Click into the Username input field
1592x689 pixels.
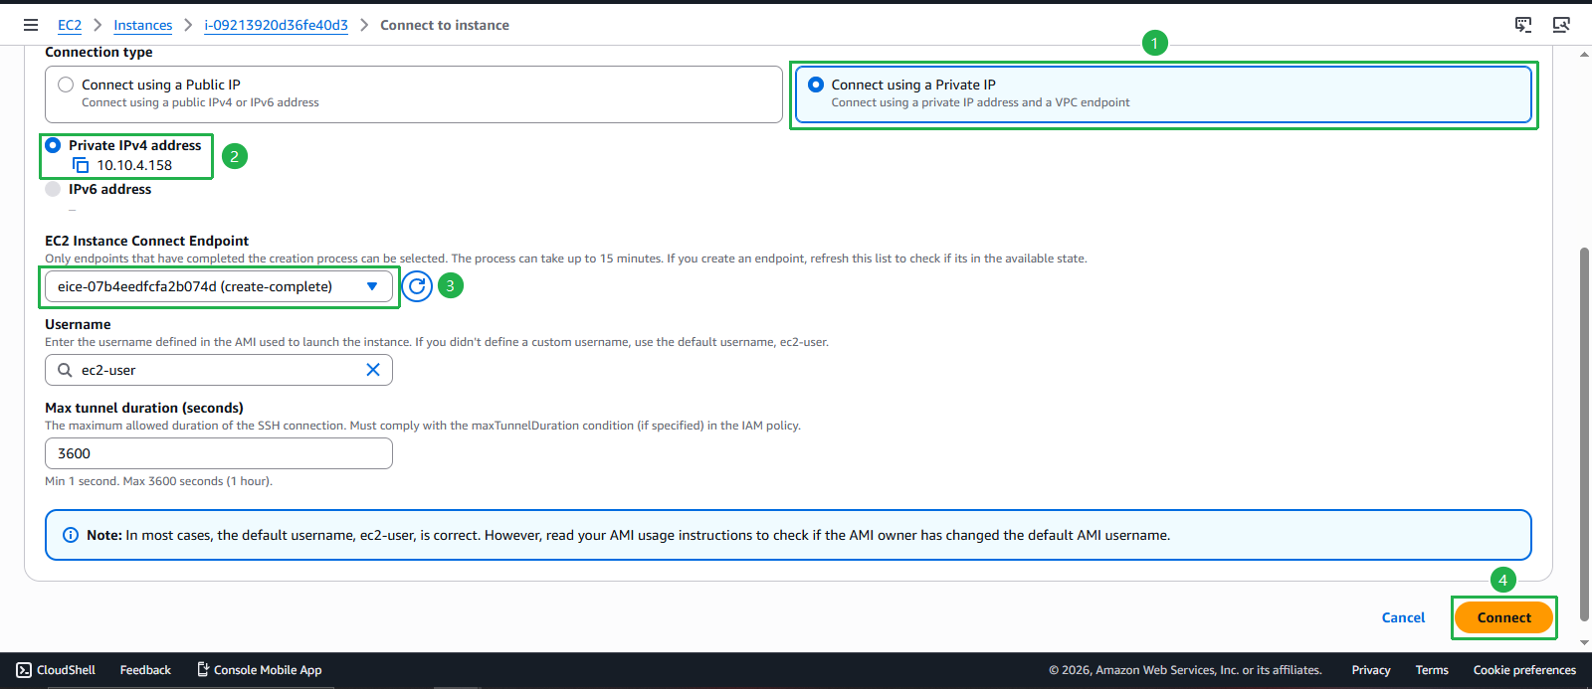pyautogui.click(x=219, y=370)
